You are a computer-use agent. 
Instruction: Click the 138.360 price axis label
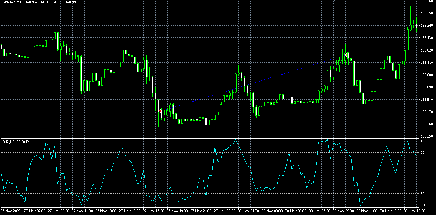coord(427,124)
